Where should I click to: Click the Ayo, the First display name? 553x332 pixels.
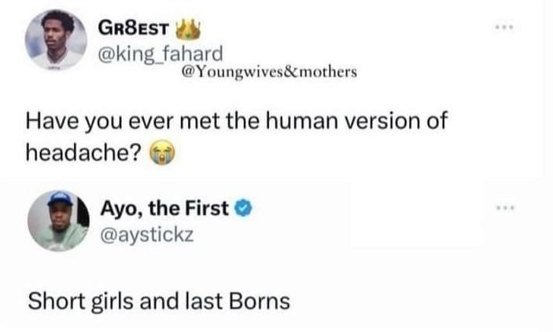point(166,208)
